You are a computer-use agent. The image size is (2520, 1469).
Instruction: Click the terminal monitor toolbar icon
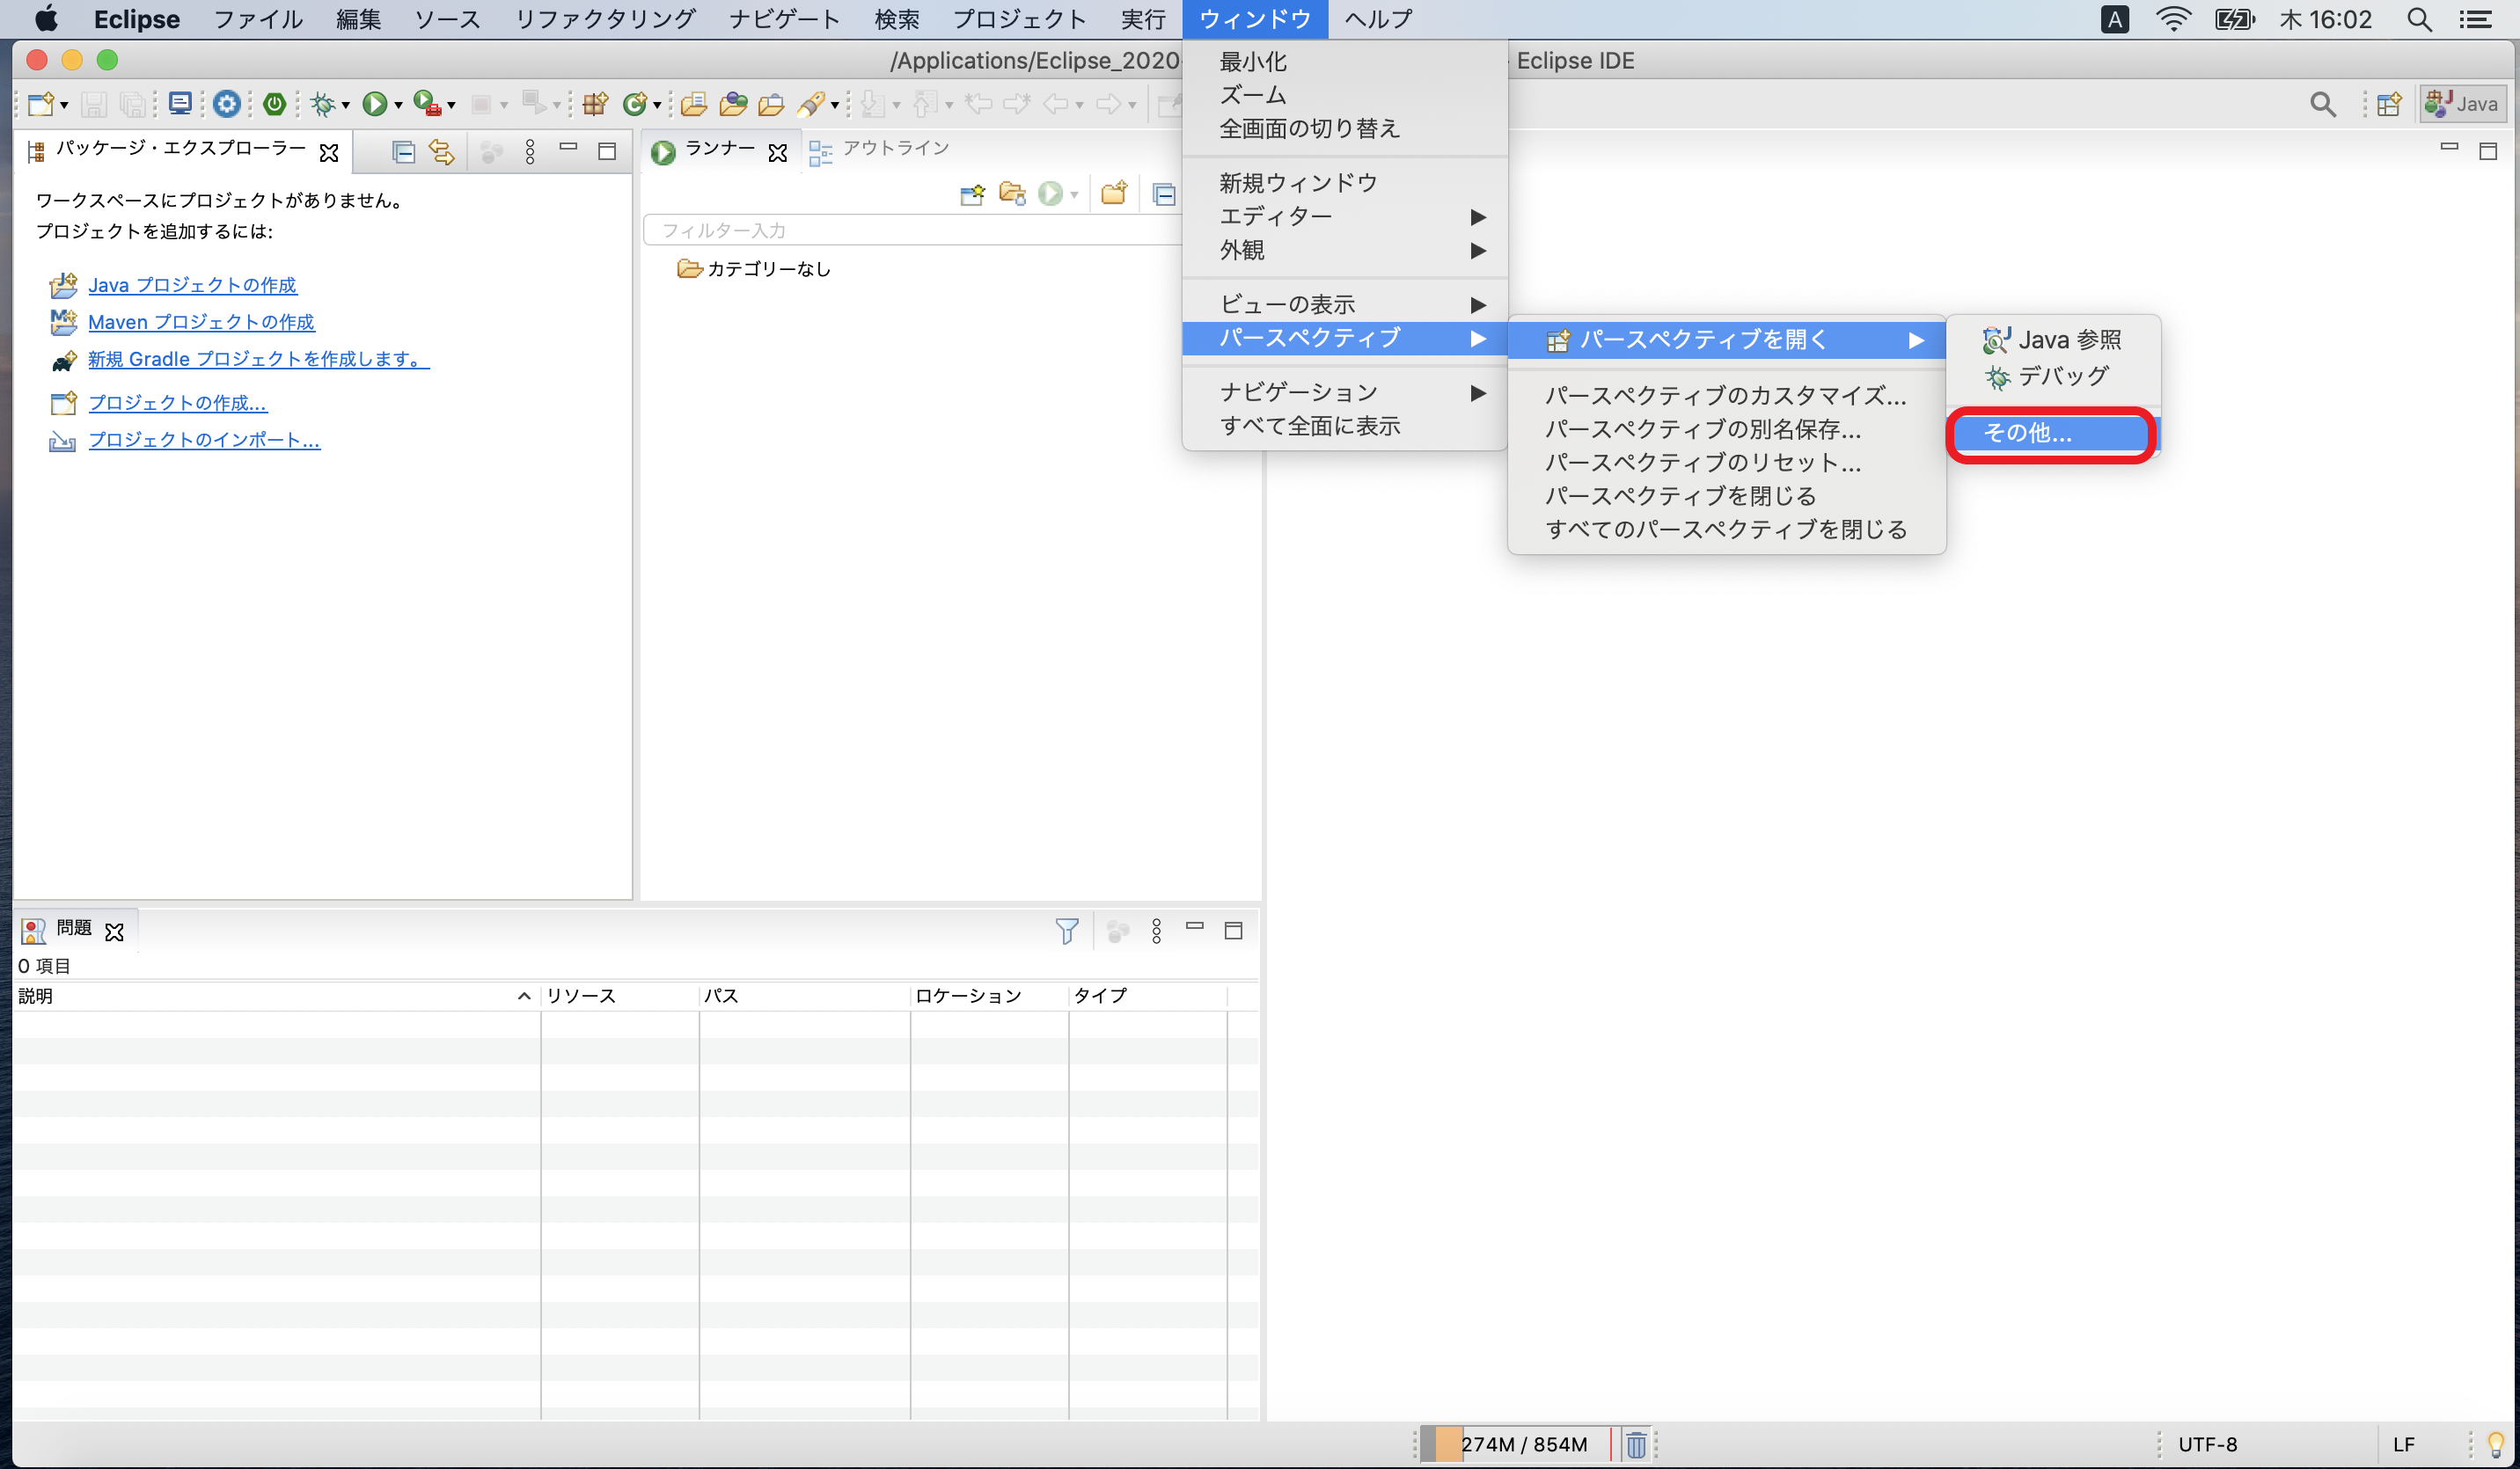coord(180,103)
